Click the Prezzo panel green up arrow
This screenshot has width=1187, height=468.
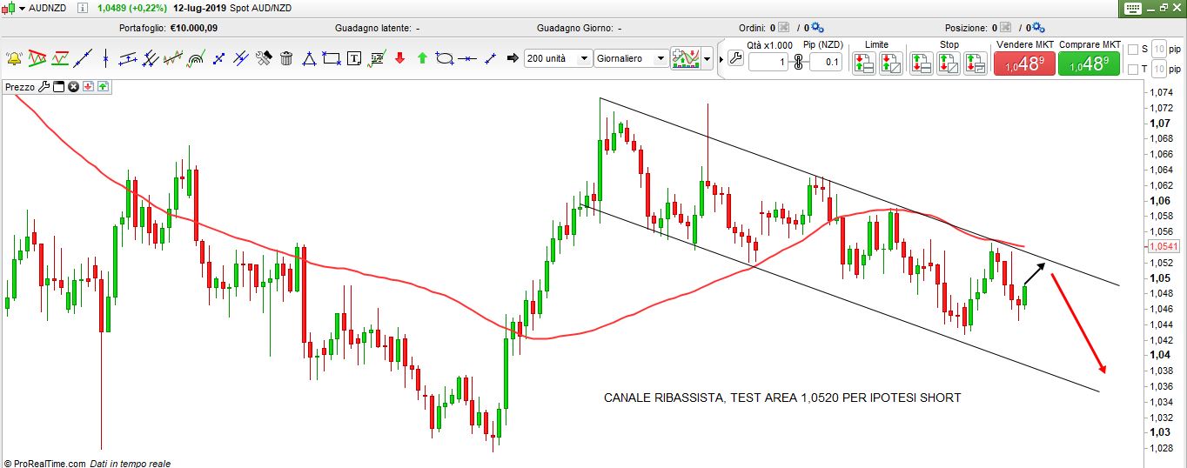tap(103, 86)
